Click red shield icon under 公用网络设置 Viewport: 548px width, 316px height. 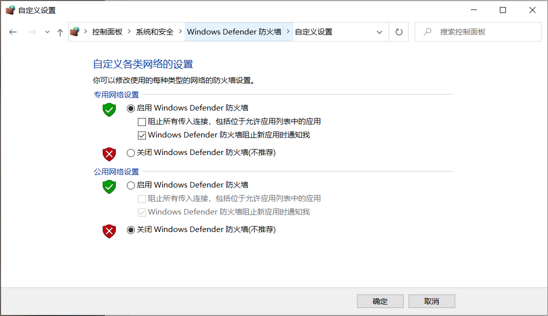[109, 231]
